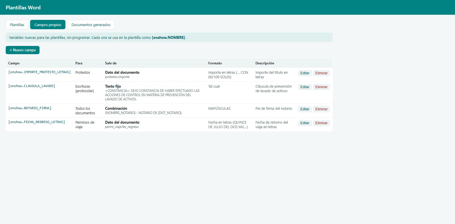Click the Plantillas Word header title
455x224 pixels.
tap(23, 8)
